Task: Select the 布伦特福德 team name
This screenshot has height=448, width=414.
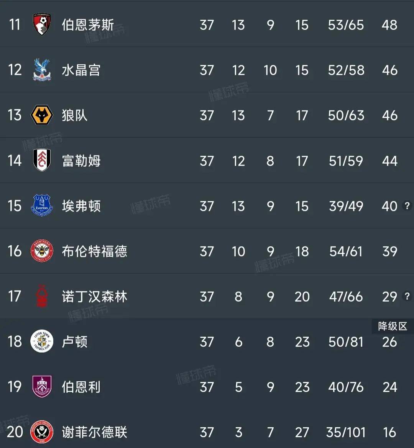Action: tap(94, 251)
